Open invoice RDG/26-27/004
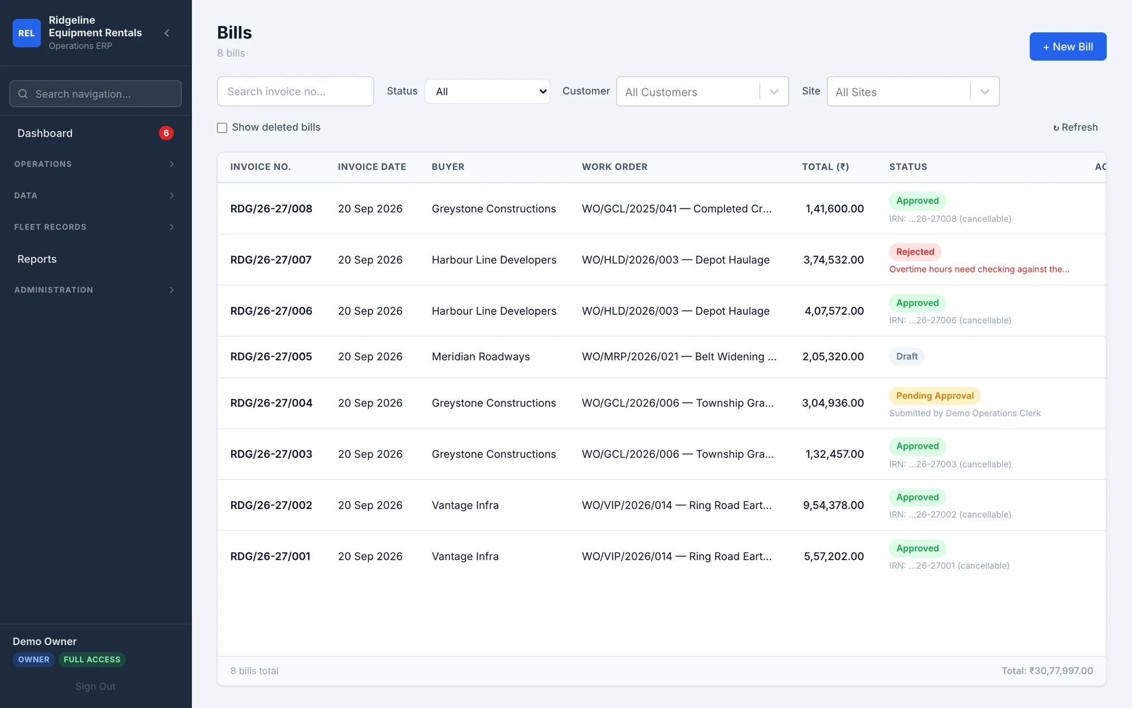 pyautogui.click(x=271, y=403)
